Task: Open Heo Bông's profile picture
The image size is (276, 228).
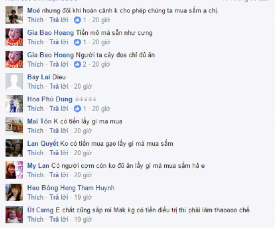Action: point(14,192)
